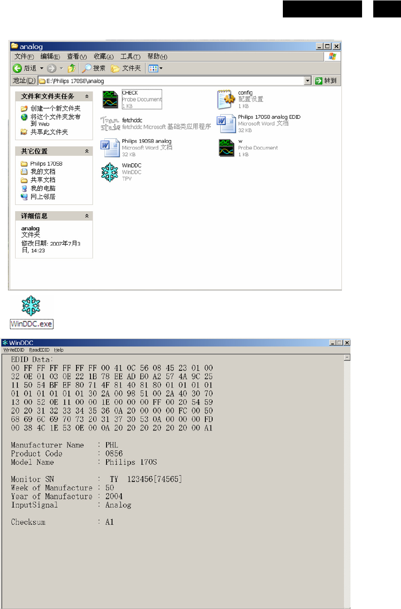Open the Forward button history dropdown arrow
The height and width of the screenshot is (609, 401).
point(61,68)
